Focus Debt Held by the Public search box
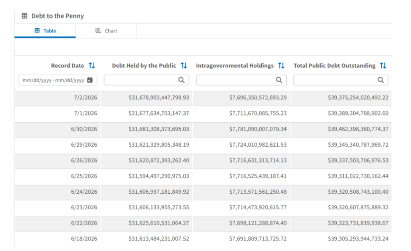 pos(146,80)
